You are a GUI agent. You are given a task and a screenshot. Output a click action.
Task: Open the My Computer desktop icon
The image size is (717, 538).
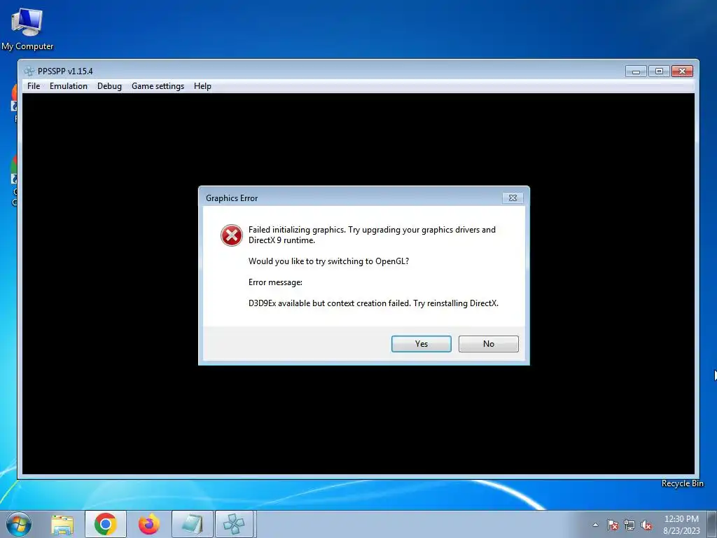[x=27, y=28]
